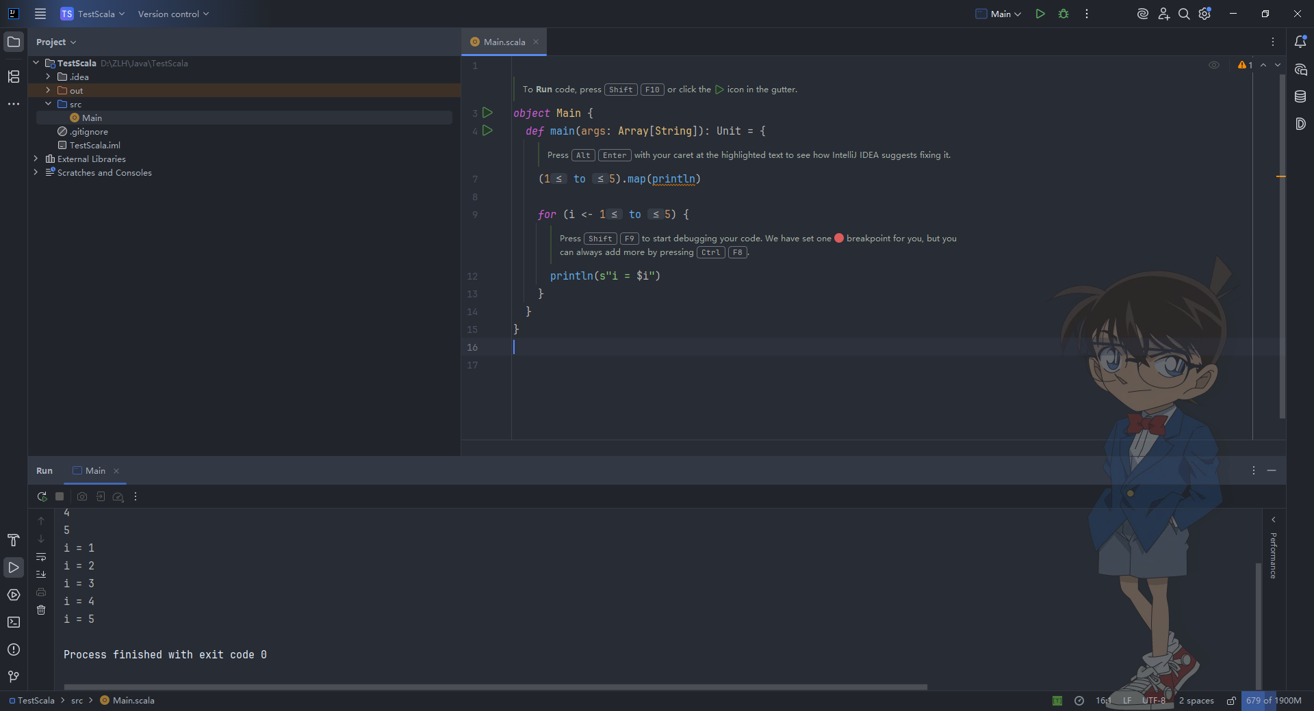Viewport: 1314px width, 711px height.
Task: Open Search Everywhere magnifier
Action: click(x=1184, y=14)
